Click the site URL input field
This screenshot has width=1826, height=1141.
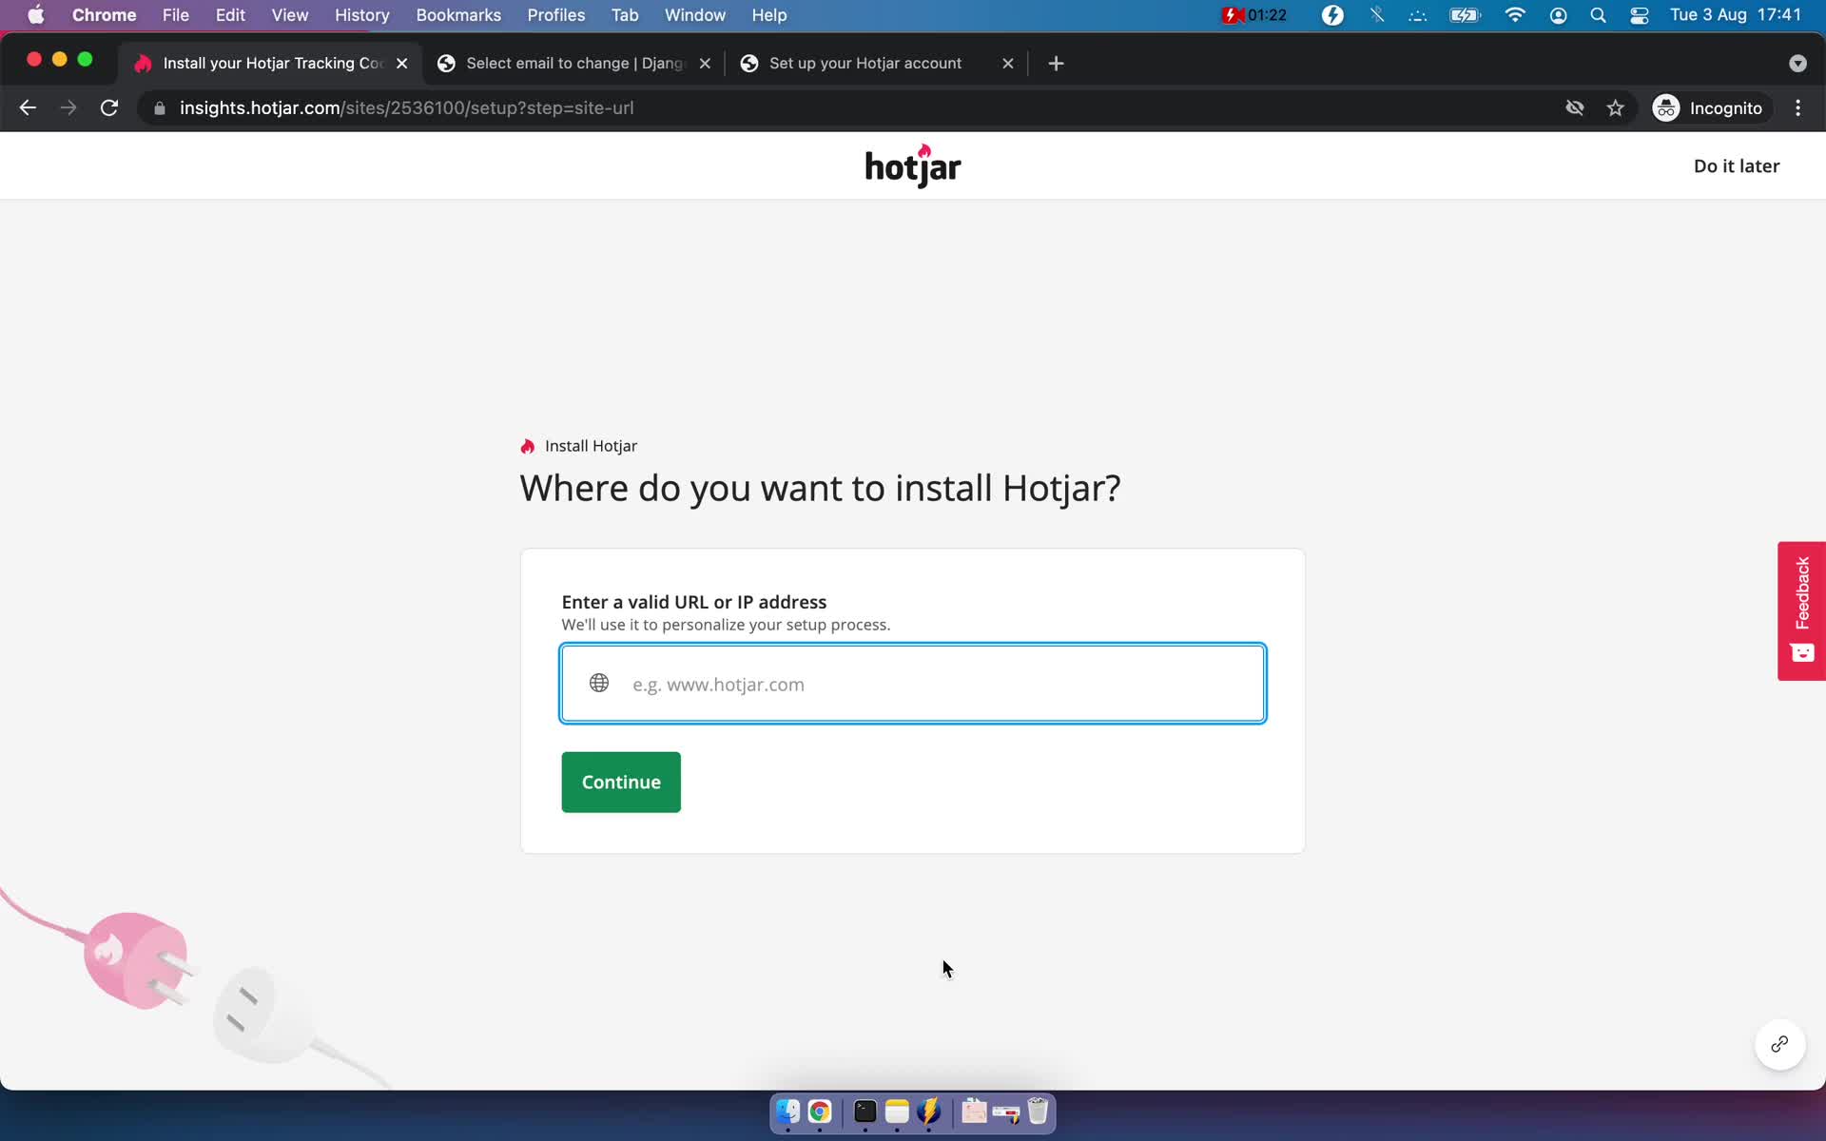pos(912,683)
